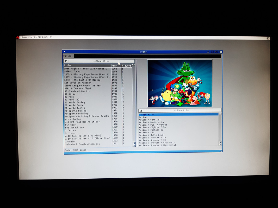This screenshot has height=208, width=278.
Task: Sort the games by the Players column header
Action: [x=127, y=66]
